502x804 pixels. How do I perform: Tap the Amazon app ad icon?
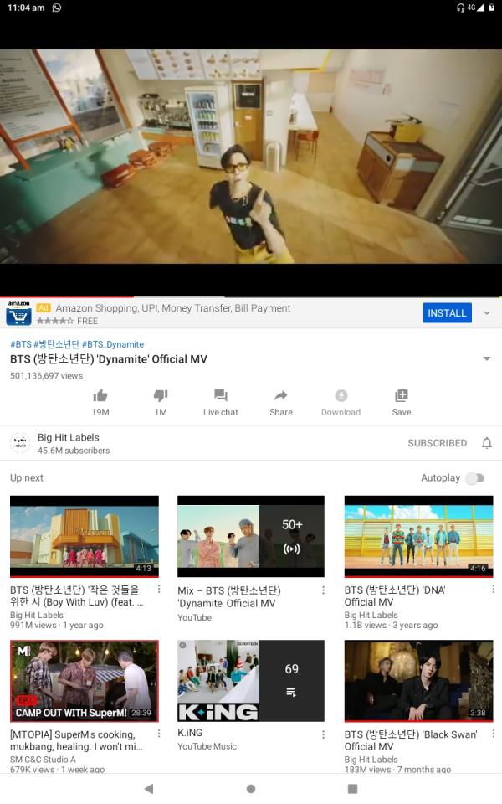pos(19,312)
